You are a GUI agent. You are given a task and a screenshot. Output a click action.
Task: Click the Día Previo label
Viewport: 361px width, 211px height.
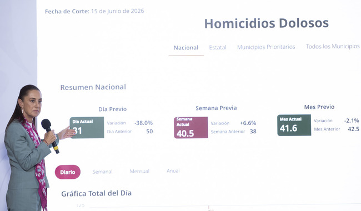(x=113, y=109)
